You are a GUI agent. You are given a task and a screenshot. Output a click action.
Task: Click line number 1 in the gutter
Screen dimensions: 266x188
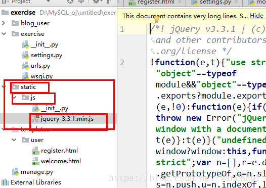(122, 29)
